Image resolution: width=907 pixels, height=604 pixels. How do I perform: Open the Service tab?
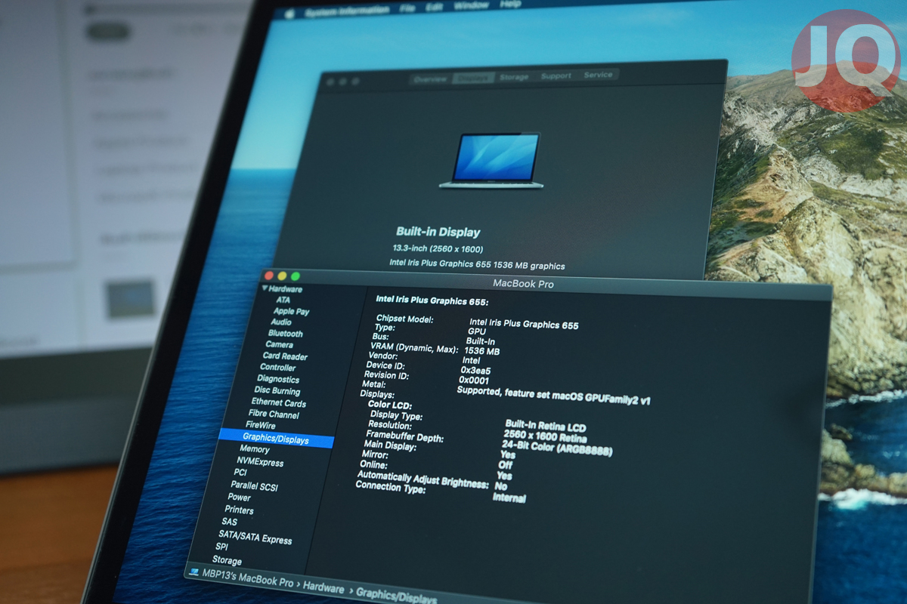point(598,75)
